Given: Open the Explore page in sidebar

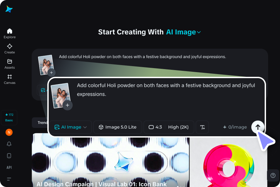Looking at the screenshot, I should 10,33.
